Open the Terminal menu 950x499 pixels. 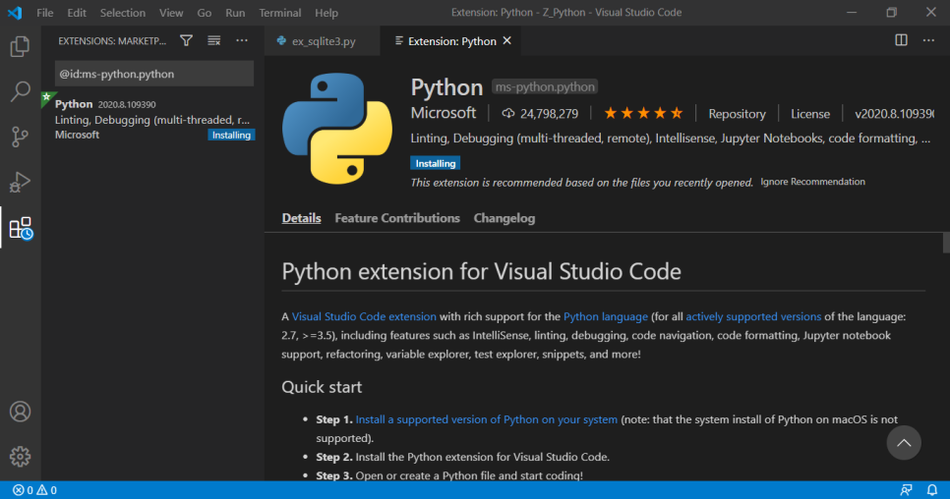[x=280, y=13]
